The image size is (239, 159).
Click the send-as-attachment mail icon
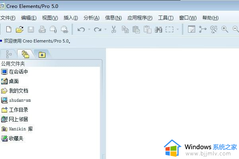pos(53,29)
